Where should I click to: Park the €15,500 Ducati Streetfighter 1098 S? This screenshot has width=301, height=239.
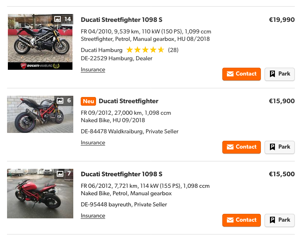[279, 220]
